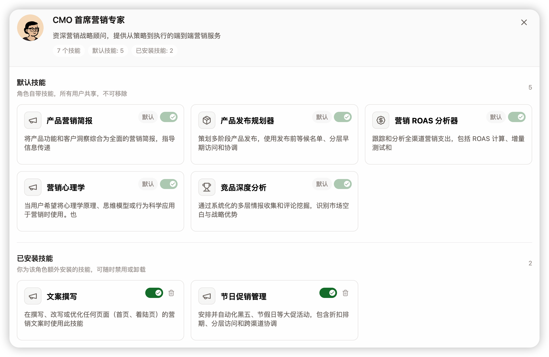Click the box icon for 产品发布规划器
The width and height of the screenshot is (549, 357).
point(207,120)
